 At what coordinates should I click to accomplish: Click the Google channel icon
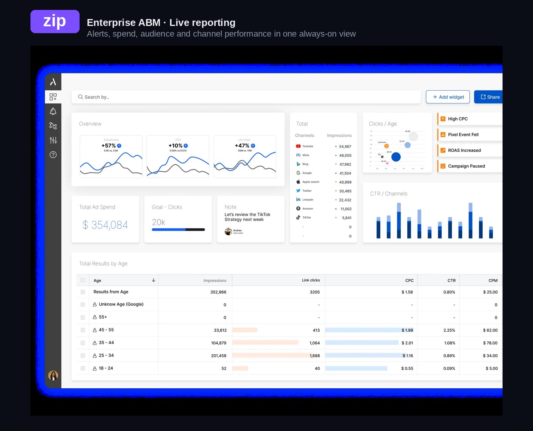click(298, 173)
